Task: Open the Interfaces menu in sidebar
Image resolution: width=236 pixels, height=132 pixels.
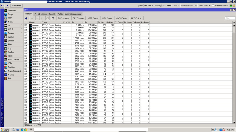Action: tap(12, 10)
